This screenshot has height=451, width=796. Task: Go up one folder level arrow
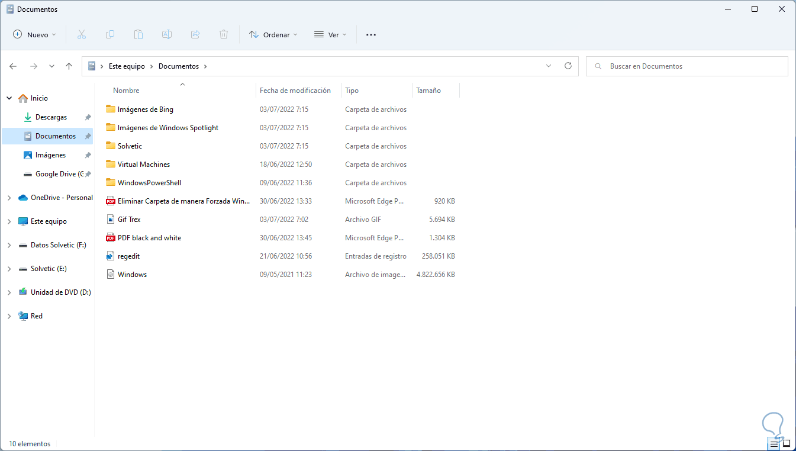point(69,66)
